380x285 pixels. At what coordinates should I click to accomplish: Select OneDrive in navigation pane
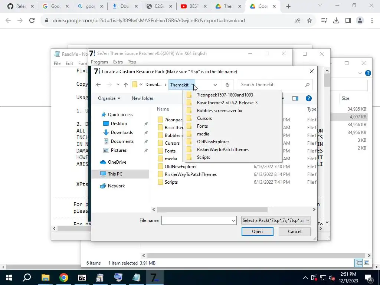tap(117, 162)
